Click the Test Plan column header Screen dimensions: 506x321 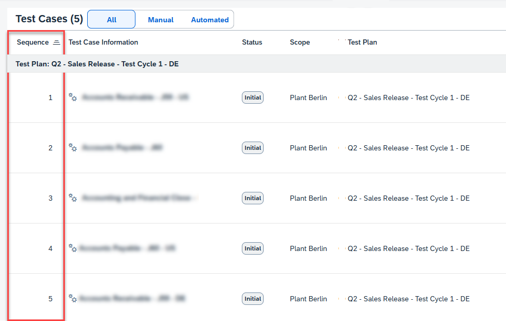tap(362, 42)
